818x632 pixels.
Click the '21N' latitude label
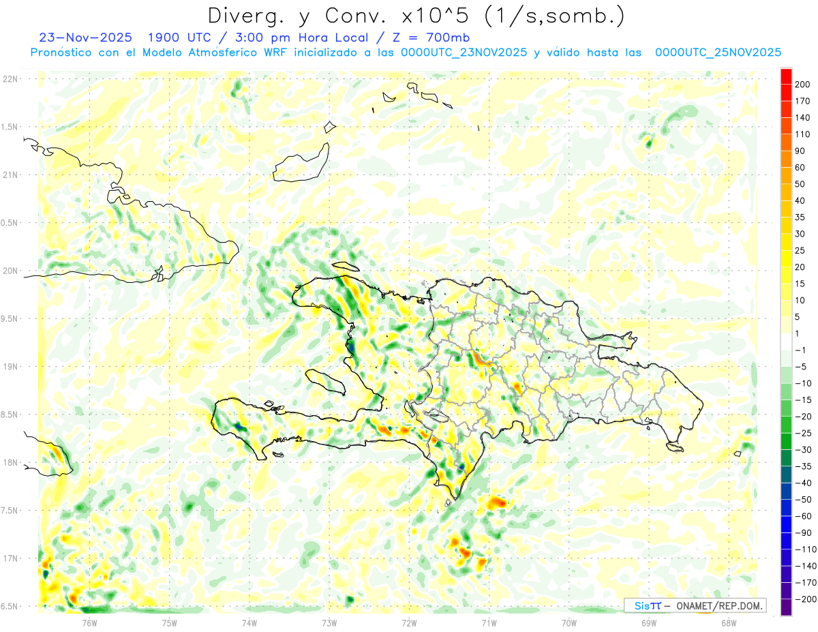point(10,175)
